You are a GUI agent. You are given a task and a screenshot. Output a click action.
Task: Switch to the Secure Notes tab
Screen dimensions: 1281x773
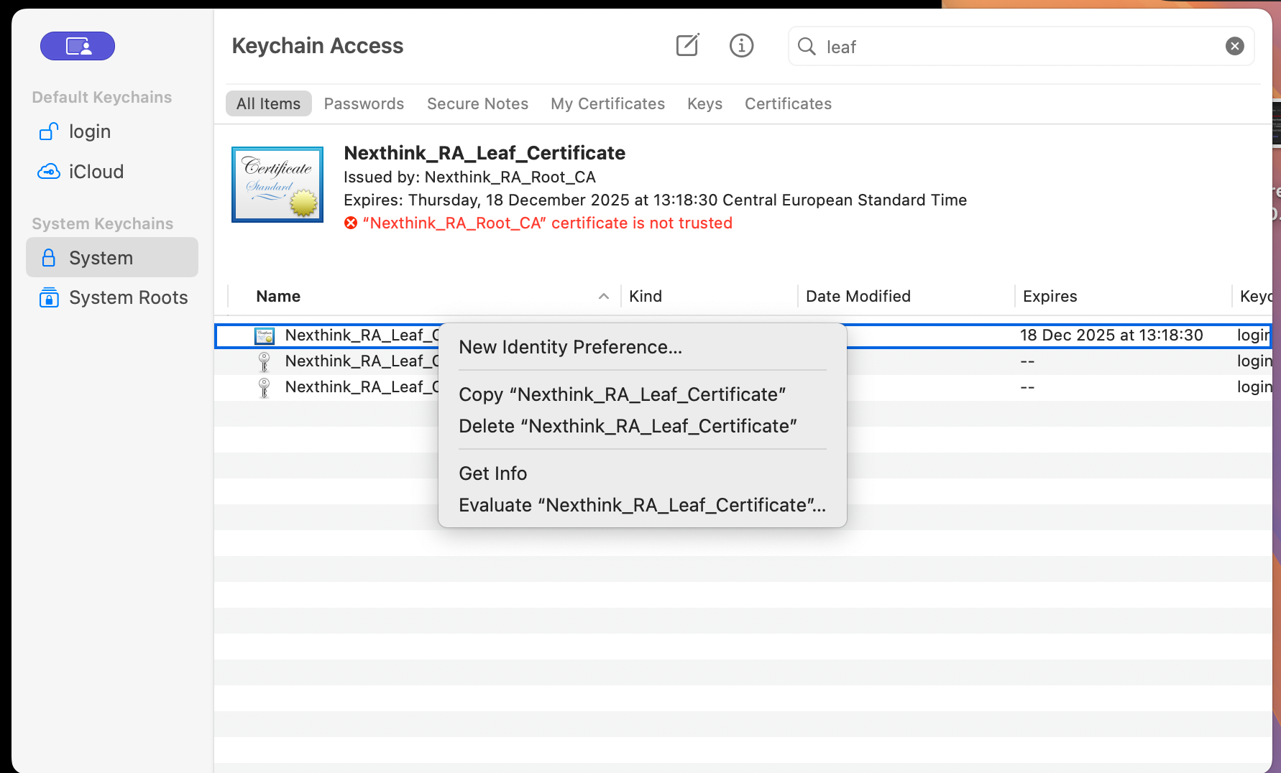[477, 103]
